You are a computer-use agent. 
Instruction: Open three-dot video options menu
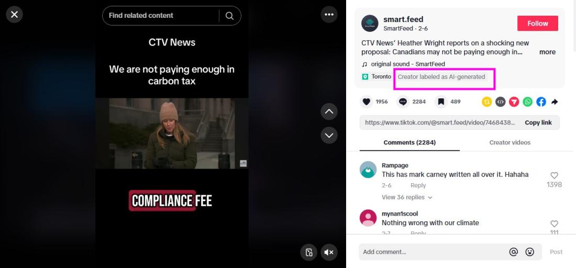point(329,15)
